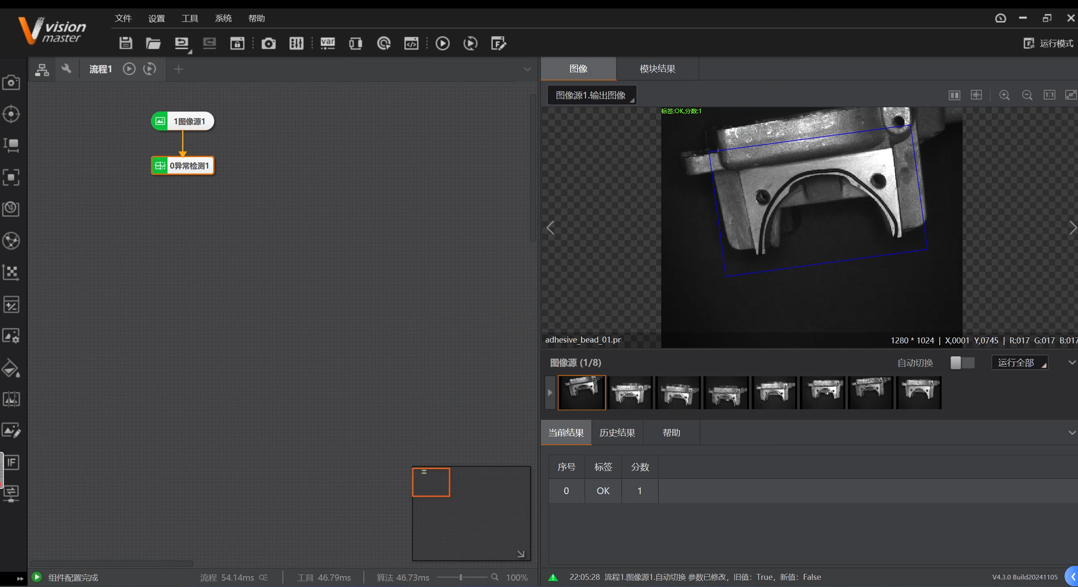Open the 历史结果 tab

click(x=617, y=433)
